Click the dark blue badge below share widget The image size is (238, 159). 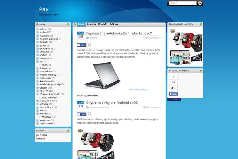[x=175, y=99]
